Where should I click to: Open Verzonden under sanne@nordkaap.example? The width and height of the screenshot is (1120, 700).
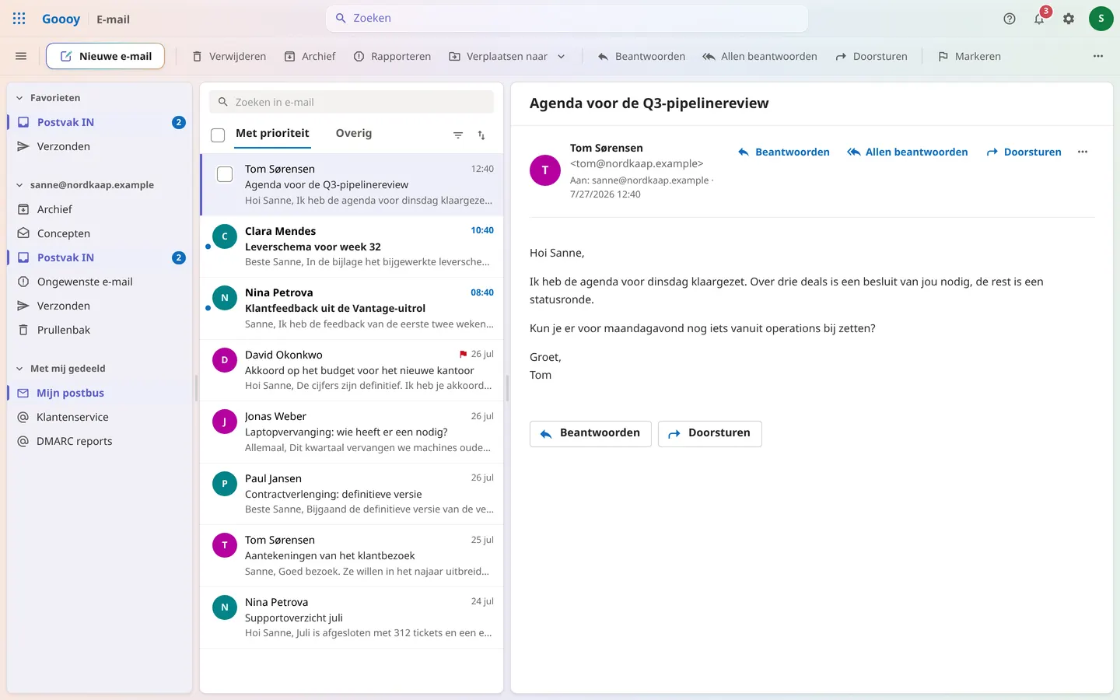pyautogui.click(x=100, y=306)
